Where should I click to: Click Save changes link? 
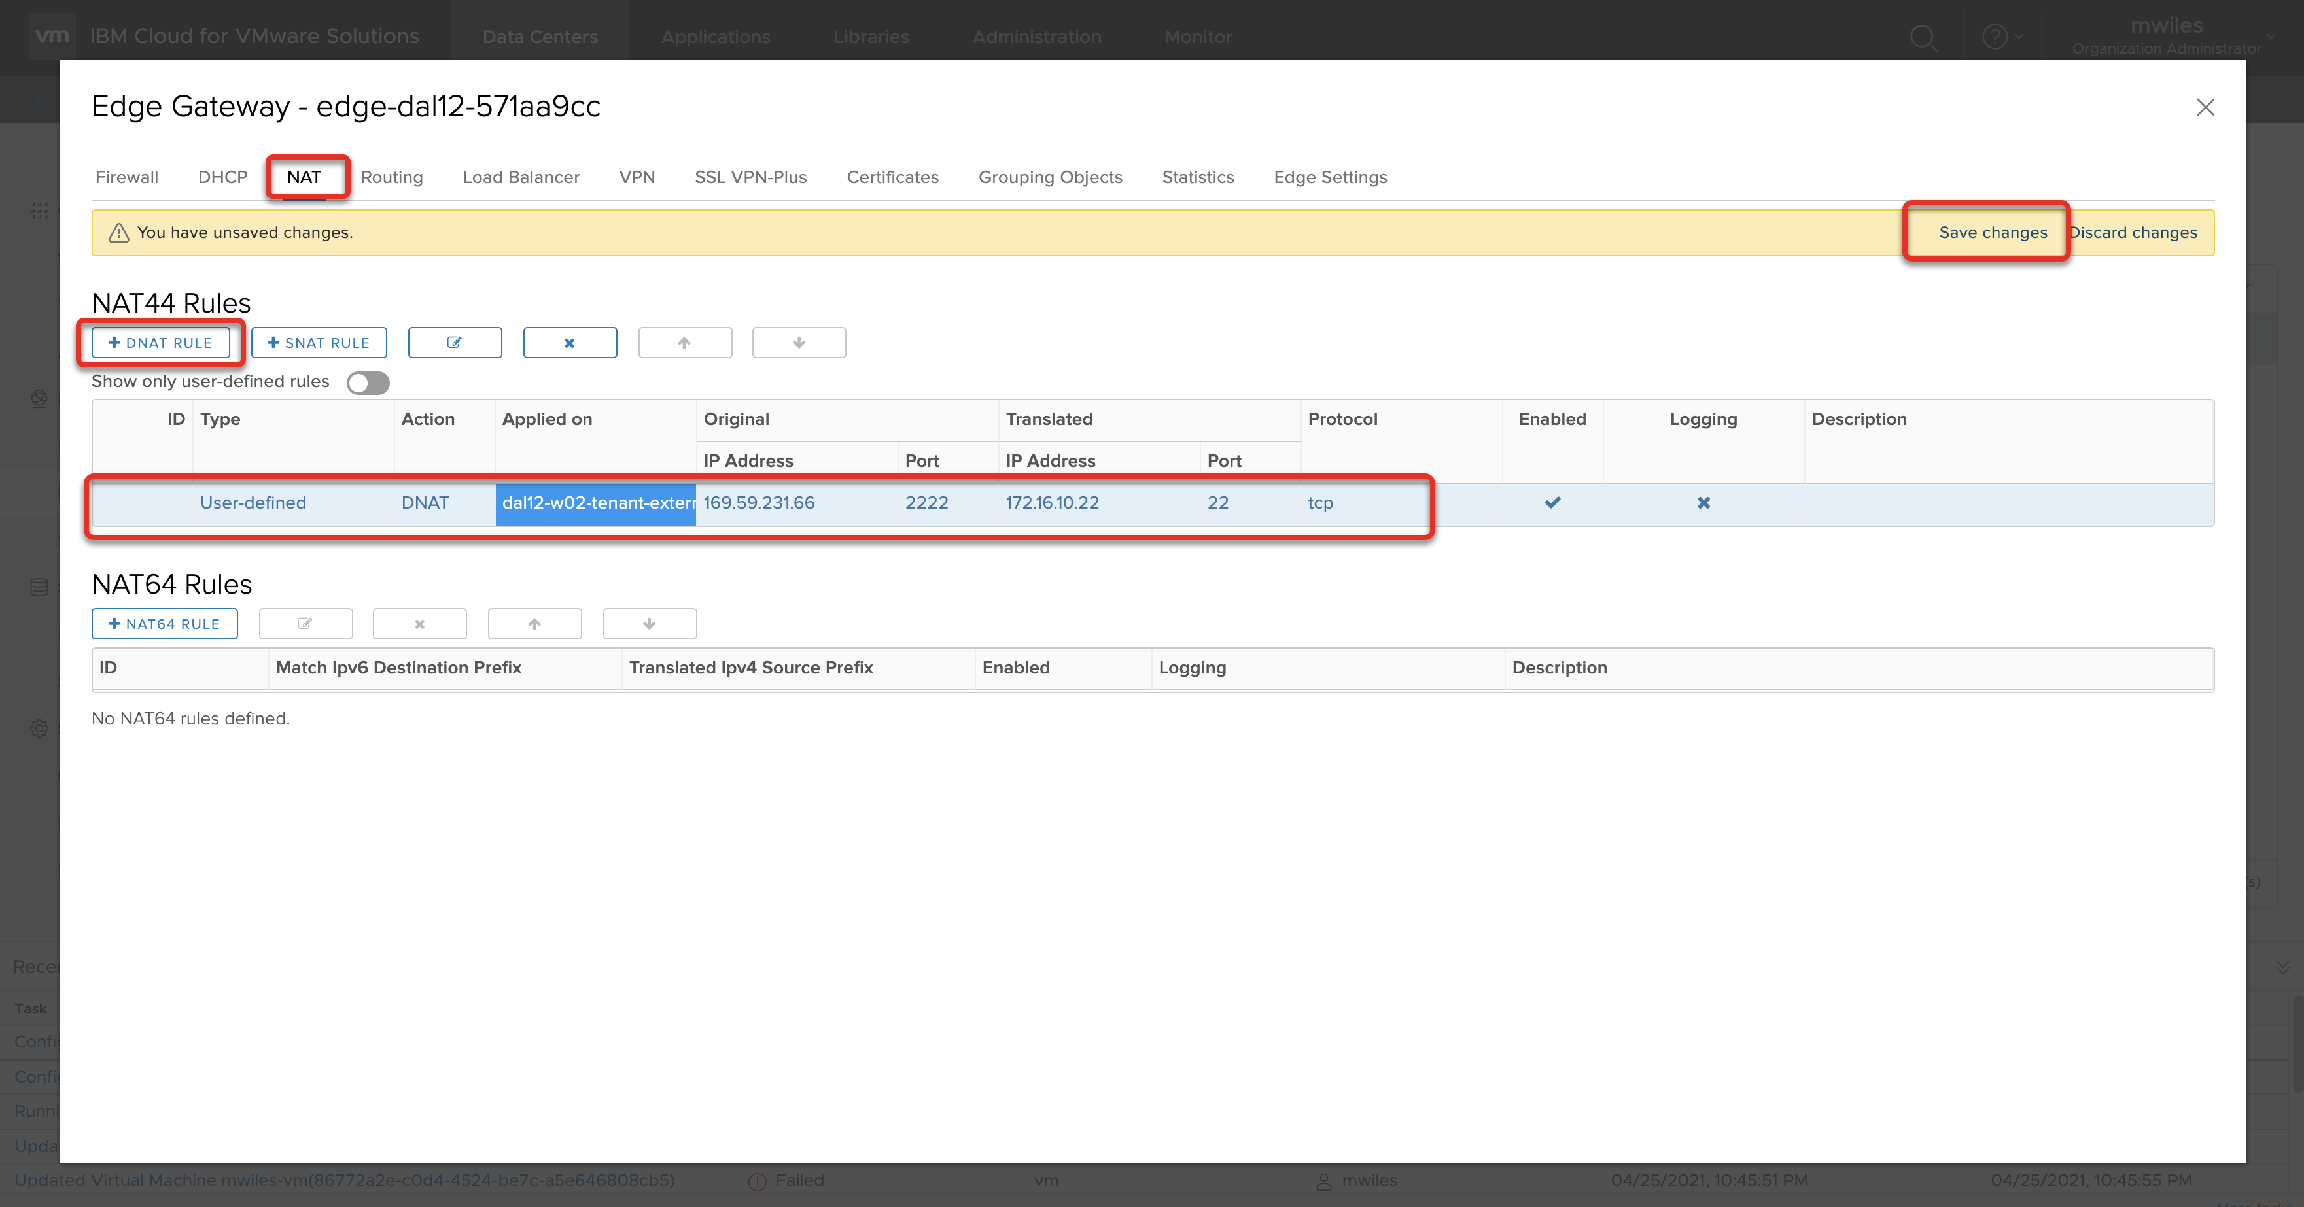[1992, 233]
